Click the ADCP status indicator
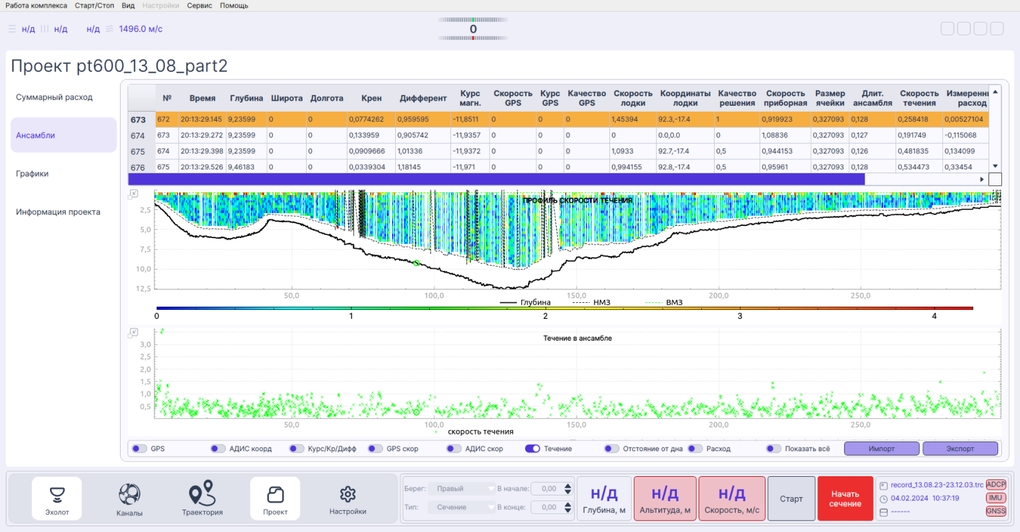Image resolution: width=1020 pixels, height=532 pixels. (996, 485)
